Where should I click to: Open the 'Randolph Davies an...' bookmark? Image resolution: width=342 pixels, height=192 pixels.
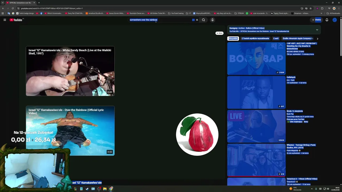(136, 13)
